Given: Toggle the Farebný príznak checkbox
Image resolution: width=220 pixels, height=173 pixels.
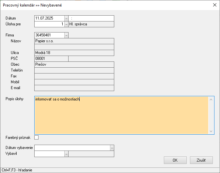Looking at the screenshot, I should coord(36,138).
